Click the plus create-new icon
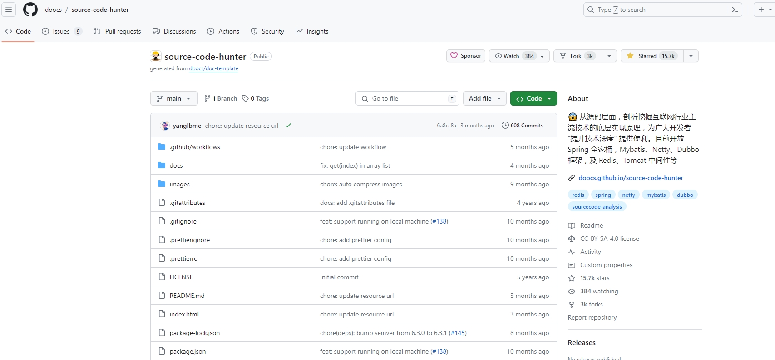 point(761,10)
